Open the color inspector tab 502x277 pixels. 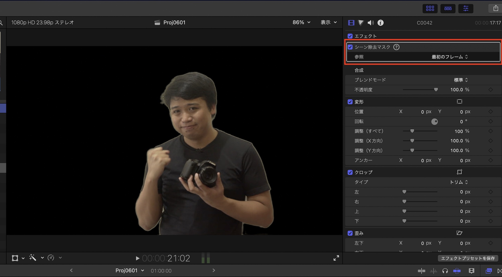pos(361,23)
